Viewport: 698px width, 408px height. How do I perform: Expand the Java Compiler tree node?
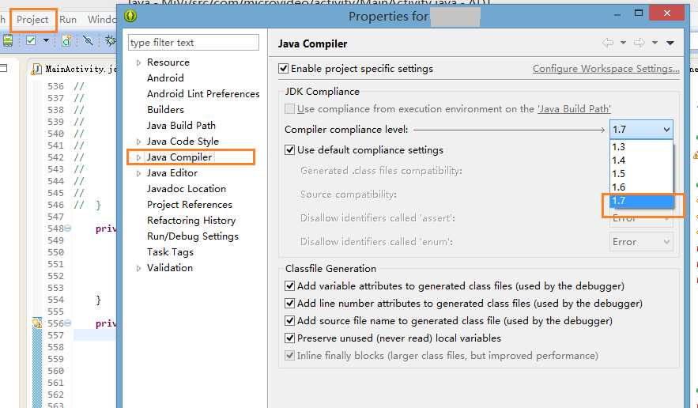click(138, 157)
